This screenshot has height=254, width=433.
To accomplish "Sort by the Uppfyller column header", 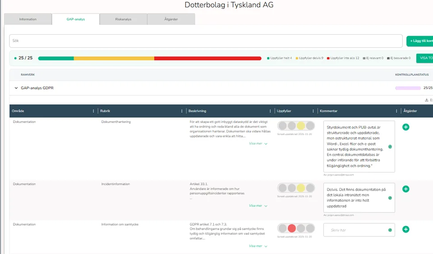I will coord(284,111).
